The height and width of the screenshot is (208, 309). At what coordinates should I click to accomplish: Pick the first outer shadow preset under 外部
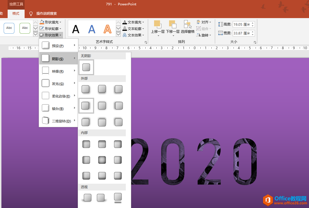86,89
